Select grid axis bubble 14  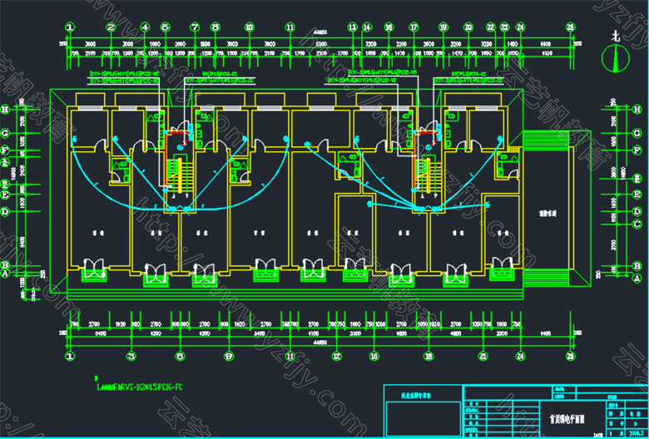[x=367, y=27]
